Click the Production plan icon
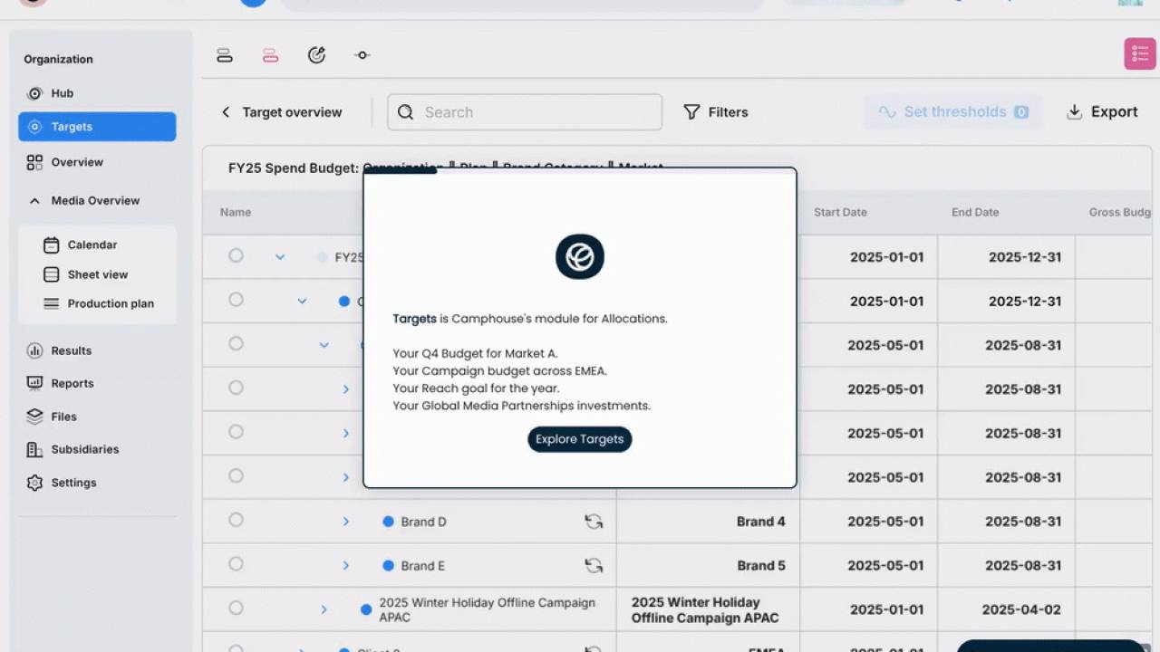The image size is (1160, 652). coord(52,303)
